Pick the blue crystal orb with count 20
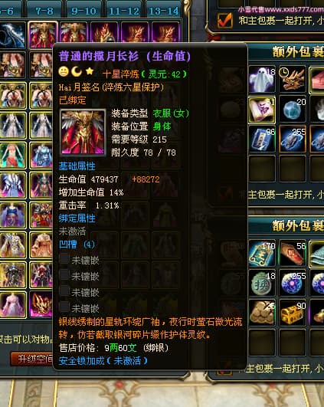The height and width of the screenshot is (407, 324). coord(293,110)
